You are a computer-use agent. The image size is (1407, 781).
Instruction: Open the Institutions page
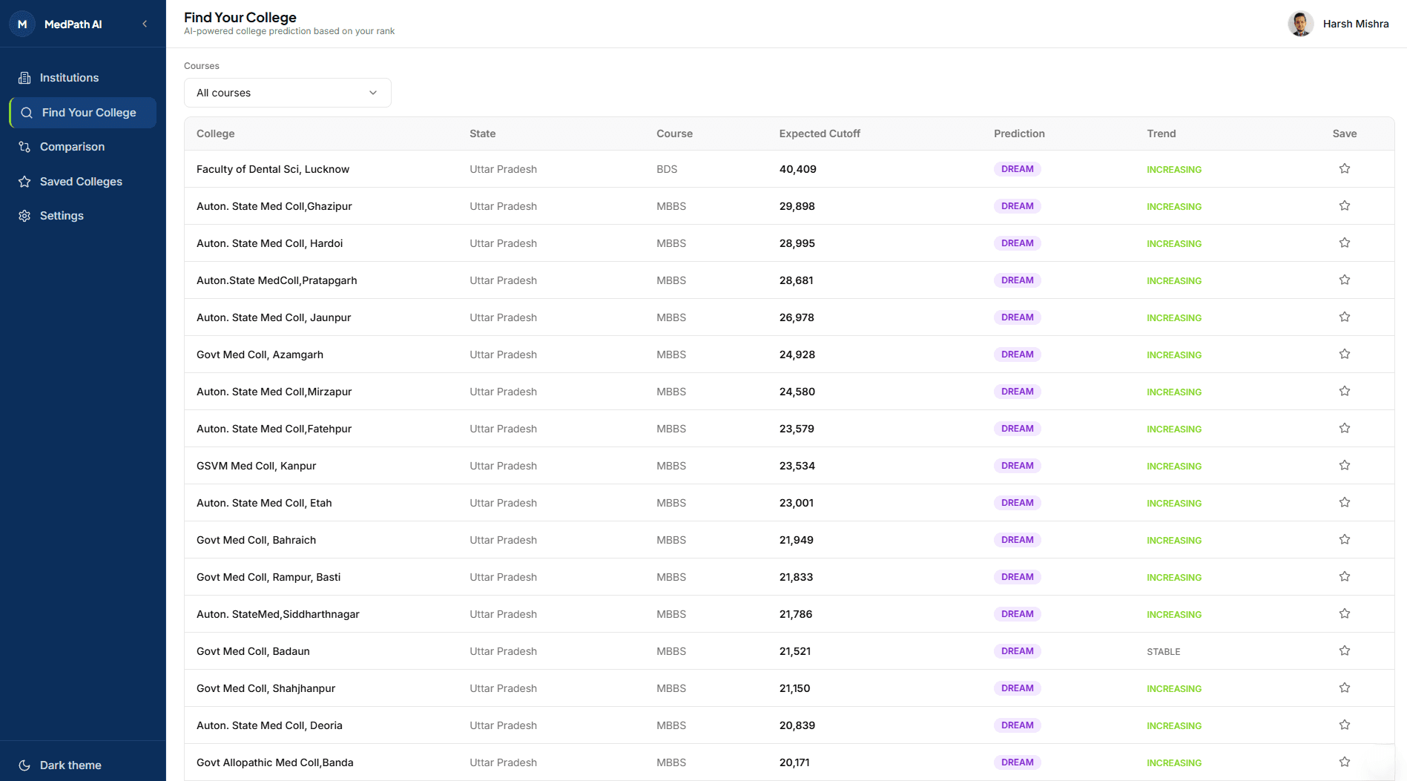[x=69, y=78]
